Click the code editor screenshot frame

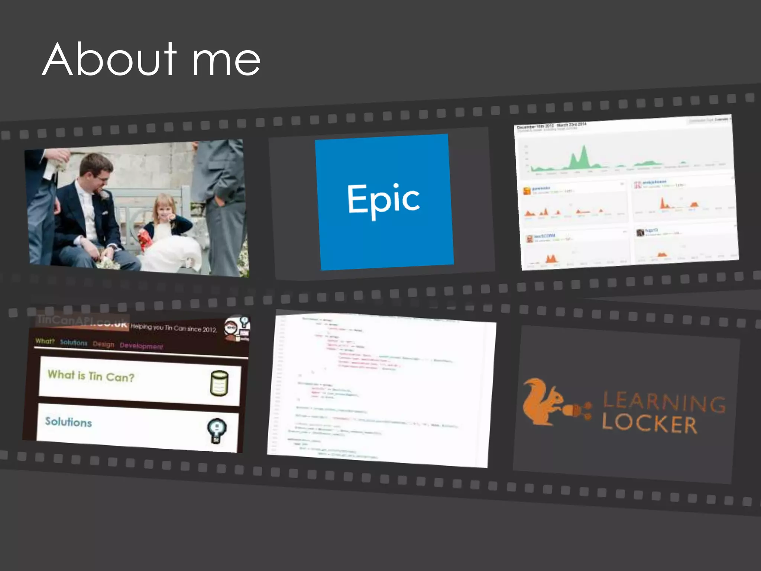tap(381, 390)
